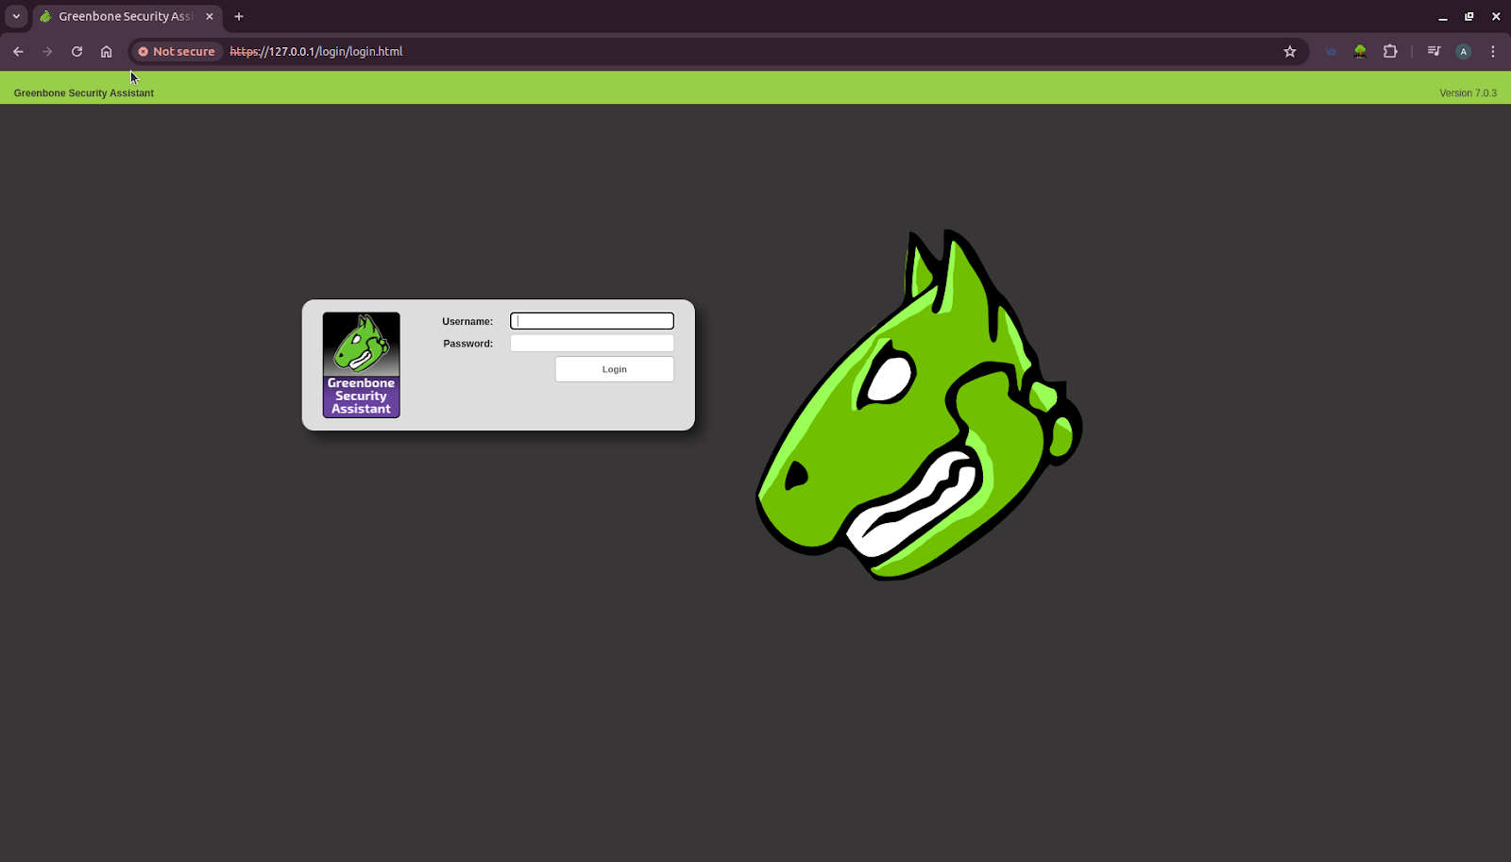This screenshot has height=862, width=1511.
Task: Open the Extensions puzzle-piece menu
Action: click(1390, 52)
